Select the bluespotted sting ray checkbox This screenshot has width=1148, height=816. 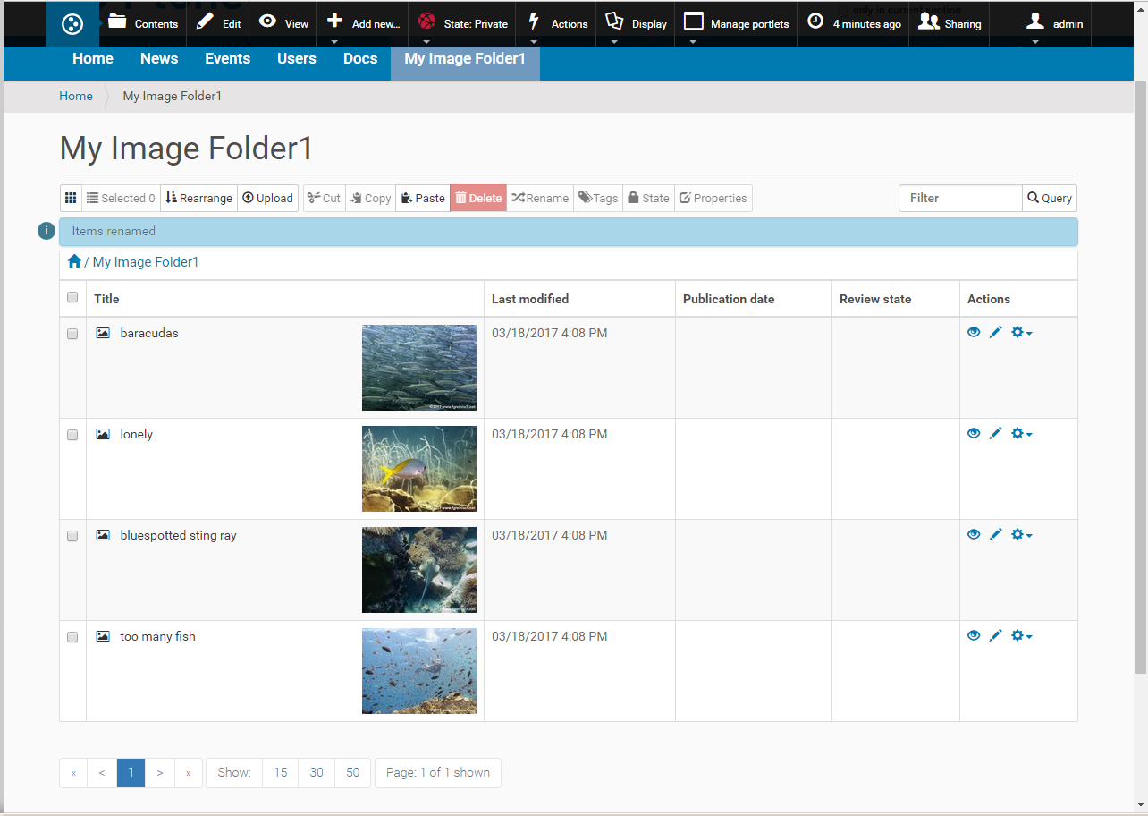click(x=72, y=536)
